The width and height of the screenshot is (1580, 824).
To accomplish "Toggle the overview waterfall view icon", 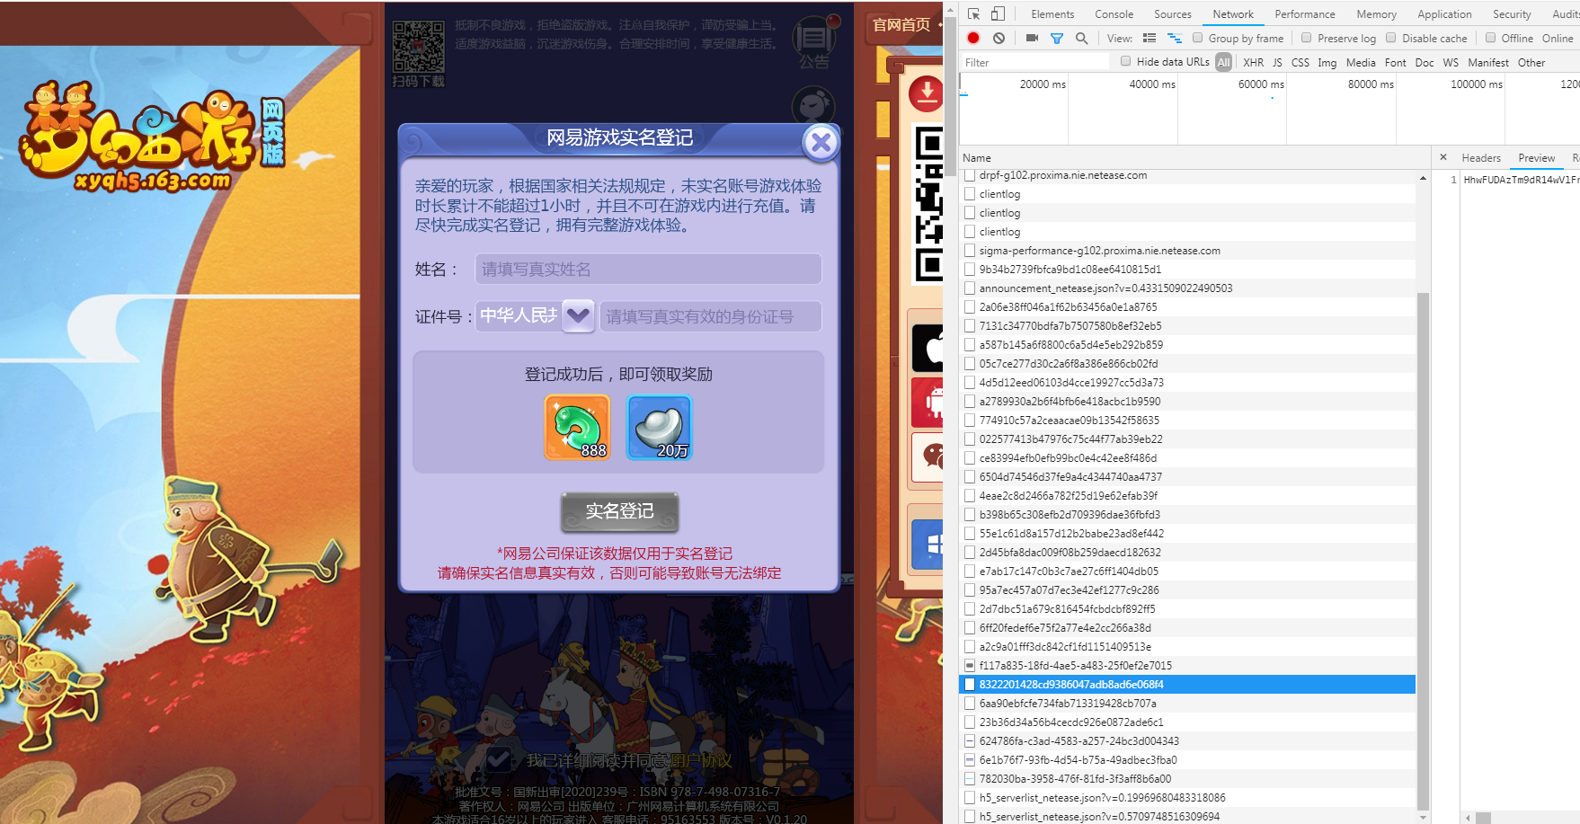I will click(x=1174, y=38).
